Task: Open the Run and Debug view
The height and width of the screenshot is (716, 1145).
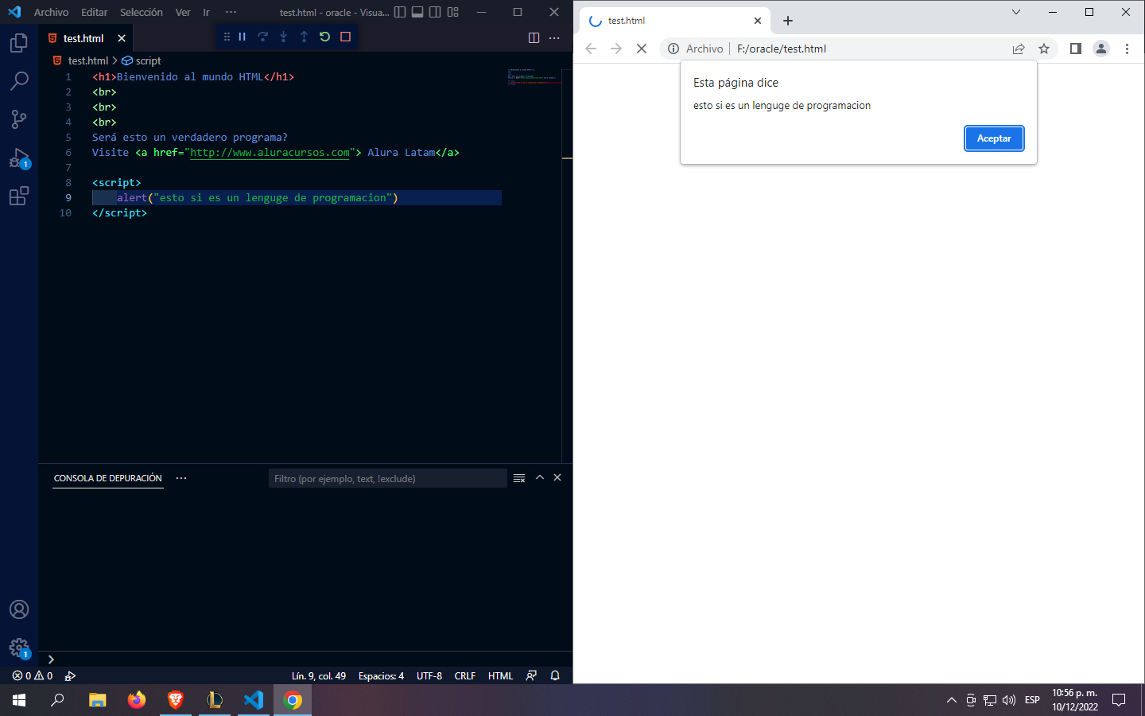Action: pos(19,158)
